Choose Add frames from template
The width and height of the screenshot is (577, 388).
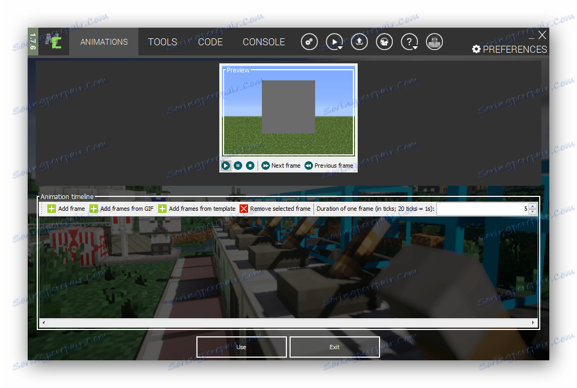coord(196,209)
